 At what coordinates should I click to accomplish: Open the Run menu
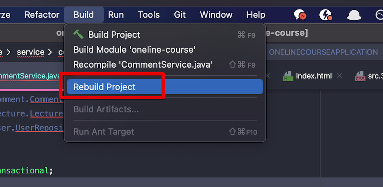(116, 15)
